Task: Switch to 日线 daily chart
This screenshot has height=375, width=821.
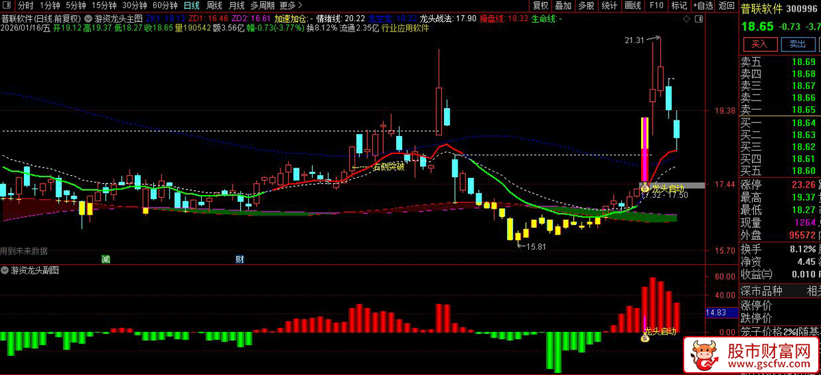Action: 192,5
